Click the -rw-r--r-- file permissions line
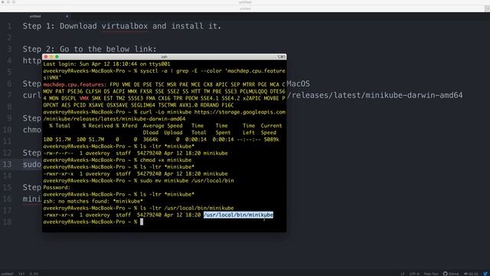Viewport: 490px width, 276px height. (136, 153)
